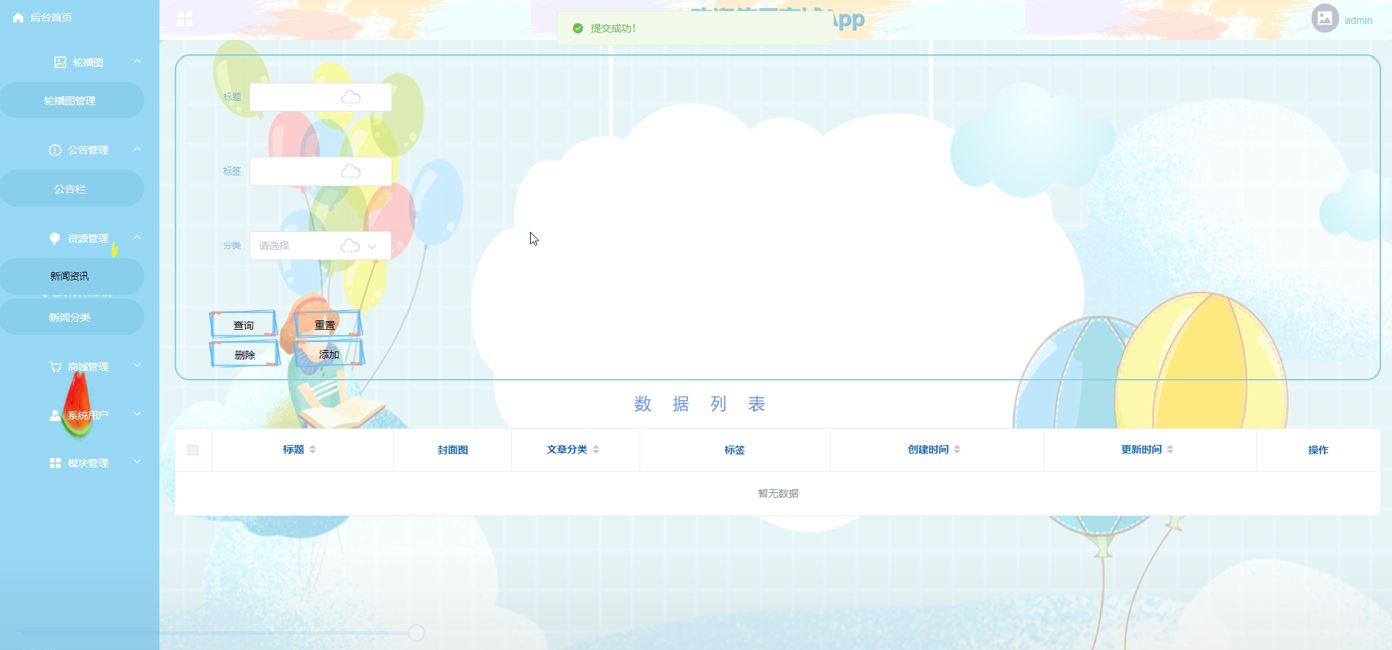Expand the 模块管理 menu chevron

point(137,462)
